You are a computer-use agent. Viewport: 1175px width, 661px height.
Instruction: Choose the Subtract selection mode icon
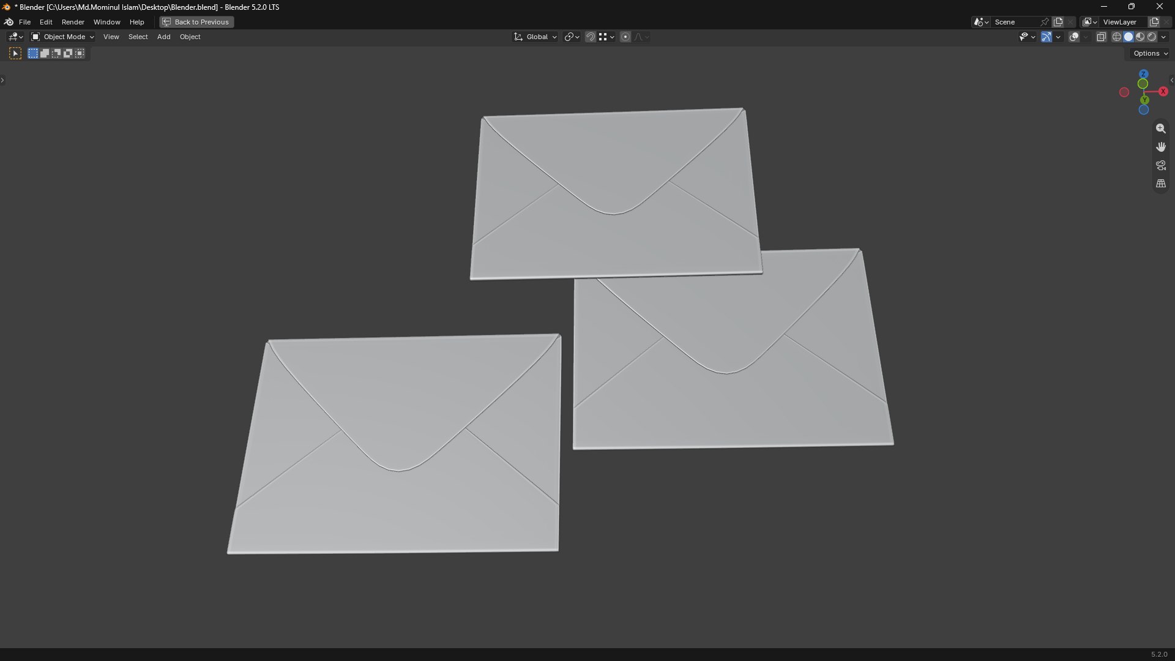(x=56, y=54)
